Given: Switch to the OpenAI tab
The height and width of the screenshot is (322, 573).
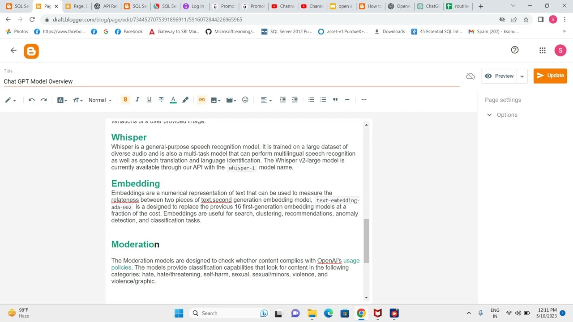Looking at the screenshot, I should tap(400, 6).
